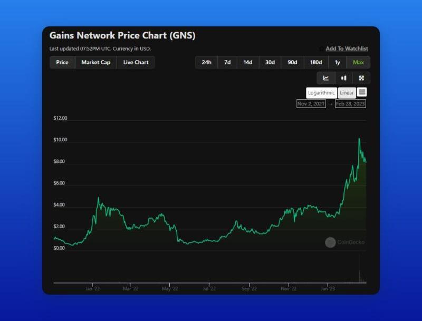
Task: Click the CoinGecko watermark logo
Action: click(x=330, y=242)
